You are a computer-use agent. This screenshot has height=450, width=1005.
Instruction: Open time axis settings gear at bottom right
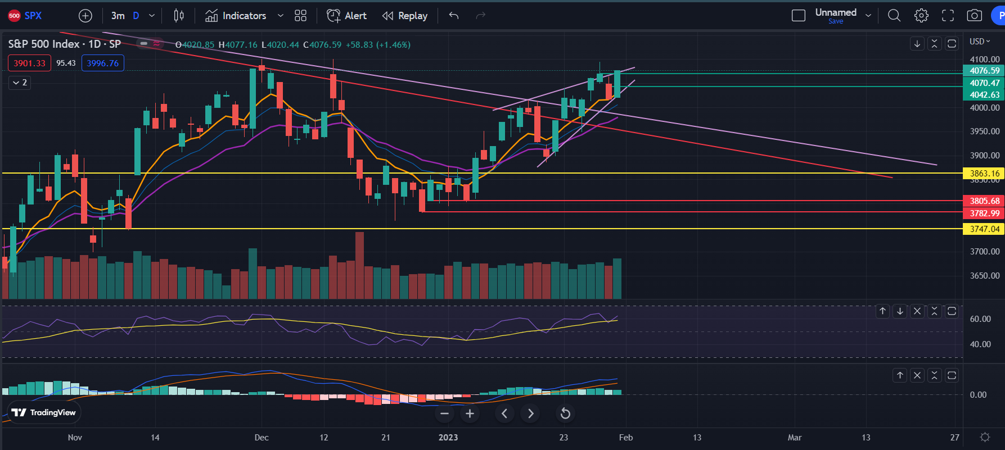coord(985,437)
